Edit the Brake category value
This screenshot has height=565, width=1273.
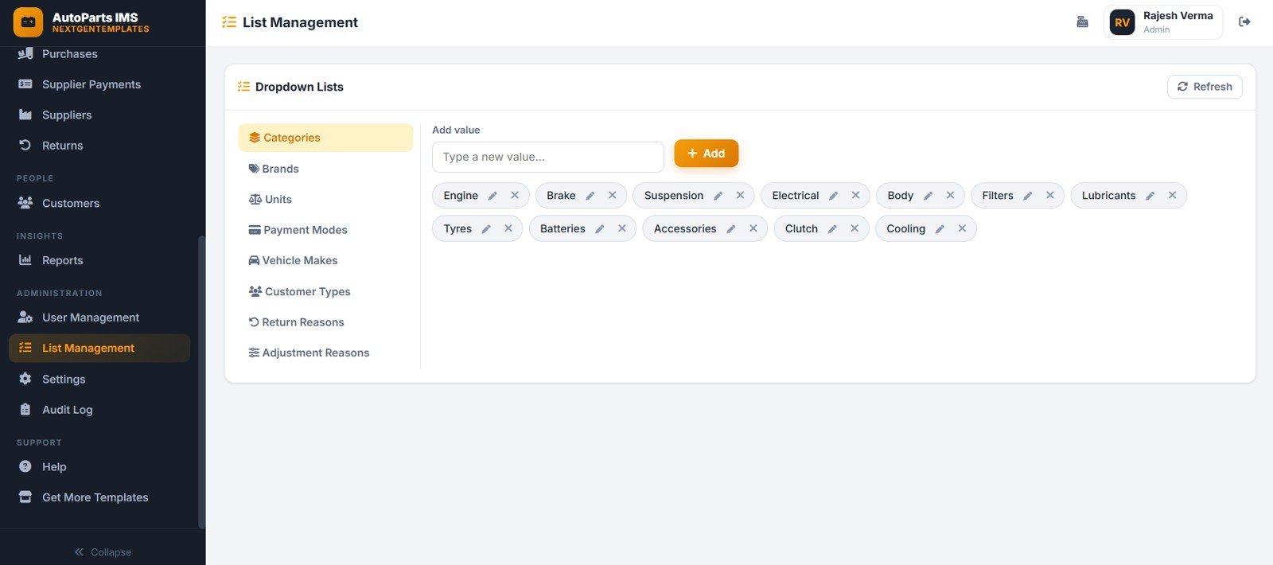(590, 196)
